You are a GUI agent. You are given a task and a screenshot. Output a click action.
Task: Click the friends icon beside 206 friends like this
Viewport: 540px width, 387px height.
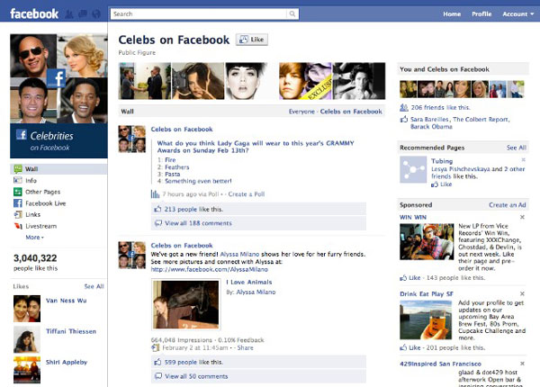[x=404, y=107]
